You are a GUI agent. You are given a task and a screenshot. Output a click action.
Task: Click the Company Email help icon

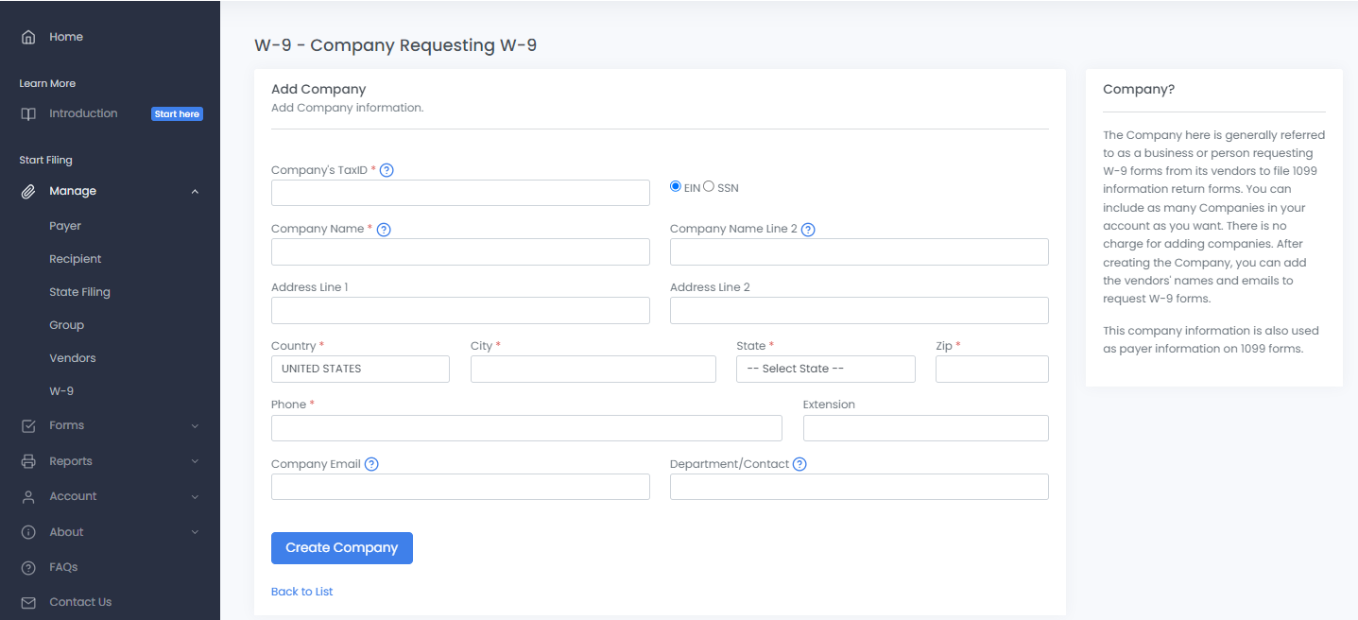click(x=371, y=464)
